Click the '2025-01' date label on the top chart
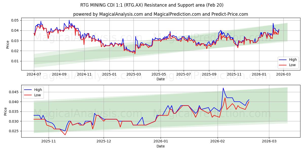The image size is (304, 152). (109, 74)
